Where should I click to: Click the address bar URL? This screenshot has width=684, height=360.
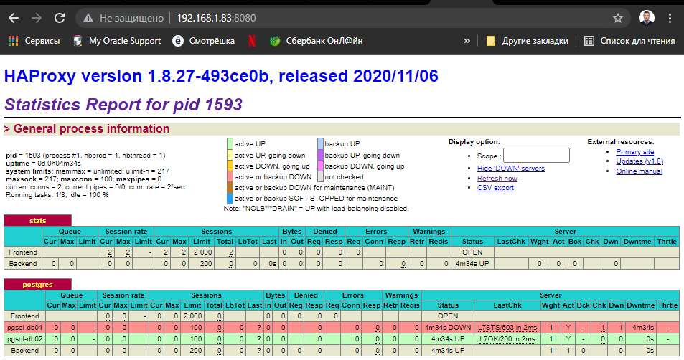tap(216, 18)
